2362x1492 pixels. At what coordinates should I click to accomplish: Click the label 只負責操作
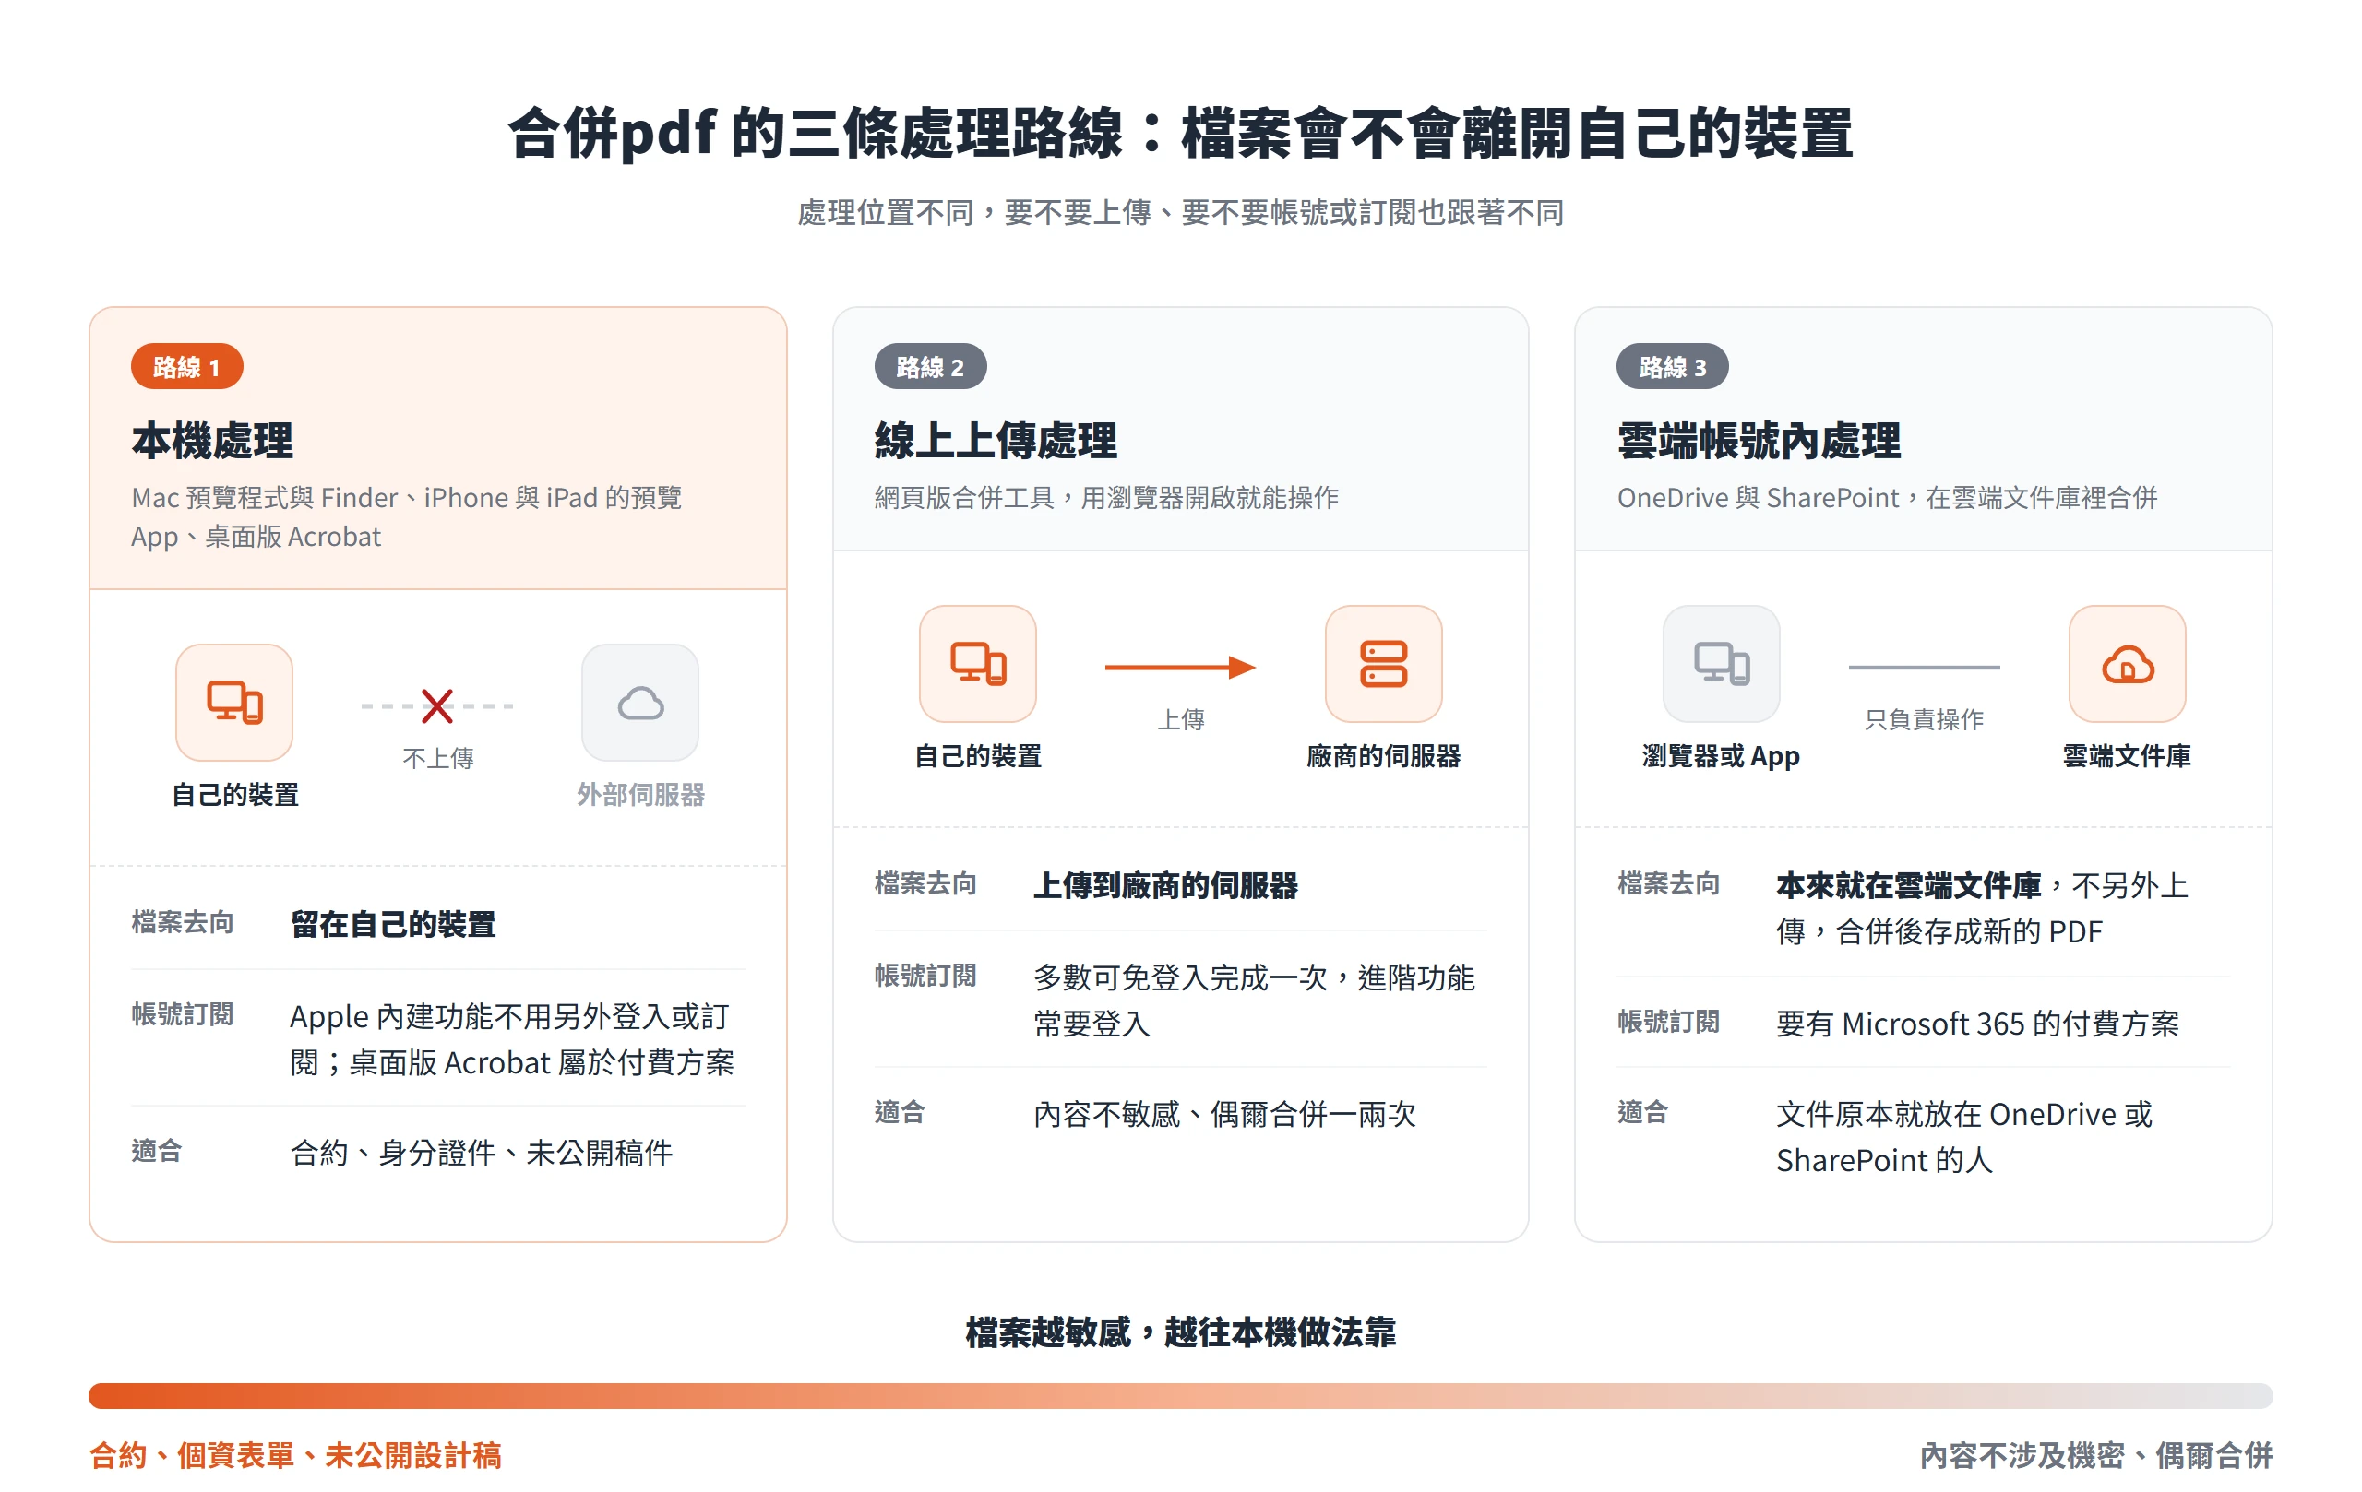(1924, 719)
